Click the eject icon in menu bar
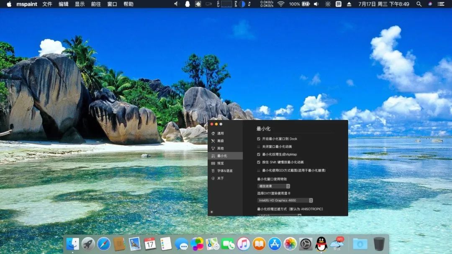This screenshot has height=254, width=452. (x=349, y=4)
